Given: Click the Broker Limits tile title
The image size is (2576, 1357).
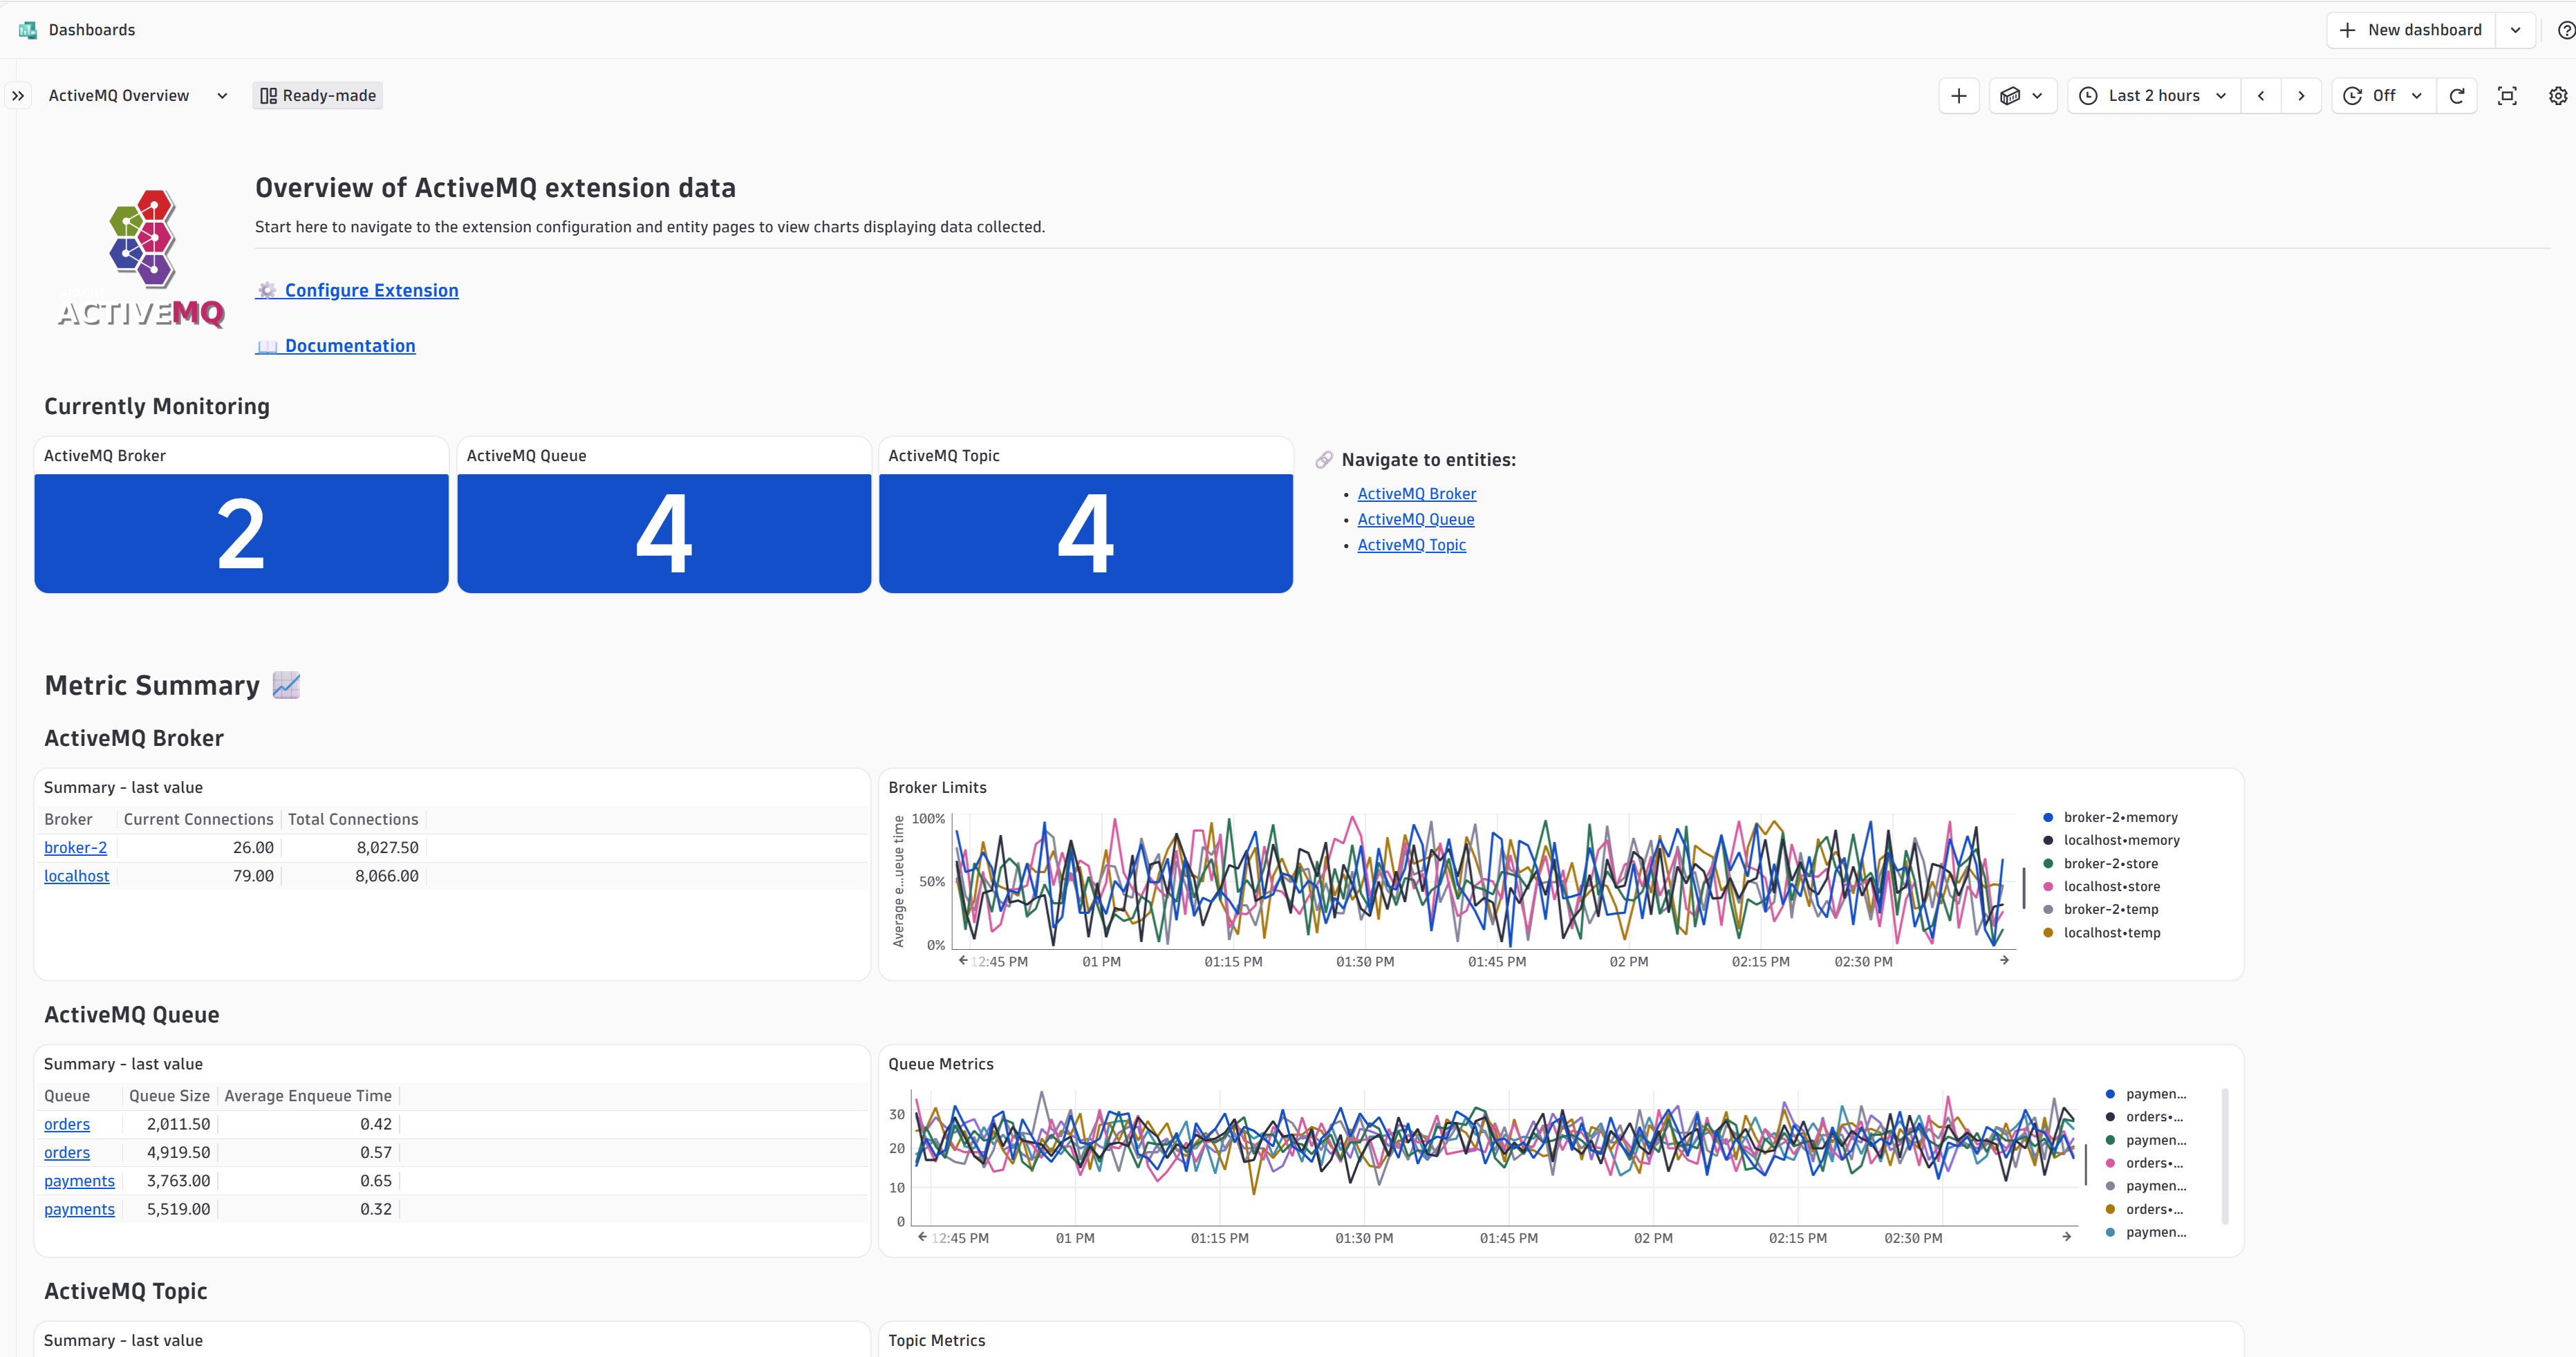Looking at the screenshot, I should (x=937, y=788).
